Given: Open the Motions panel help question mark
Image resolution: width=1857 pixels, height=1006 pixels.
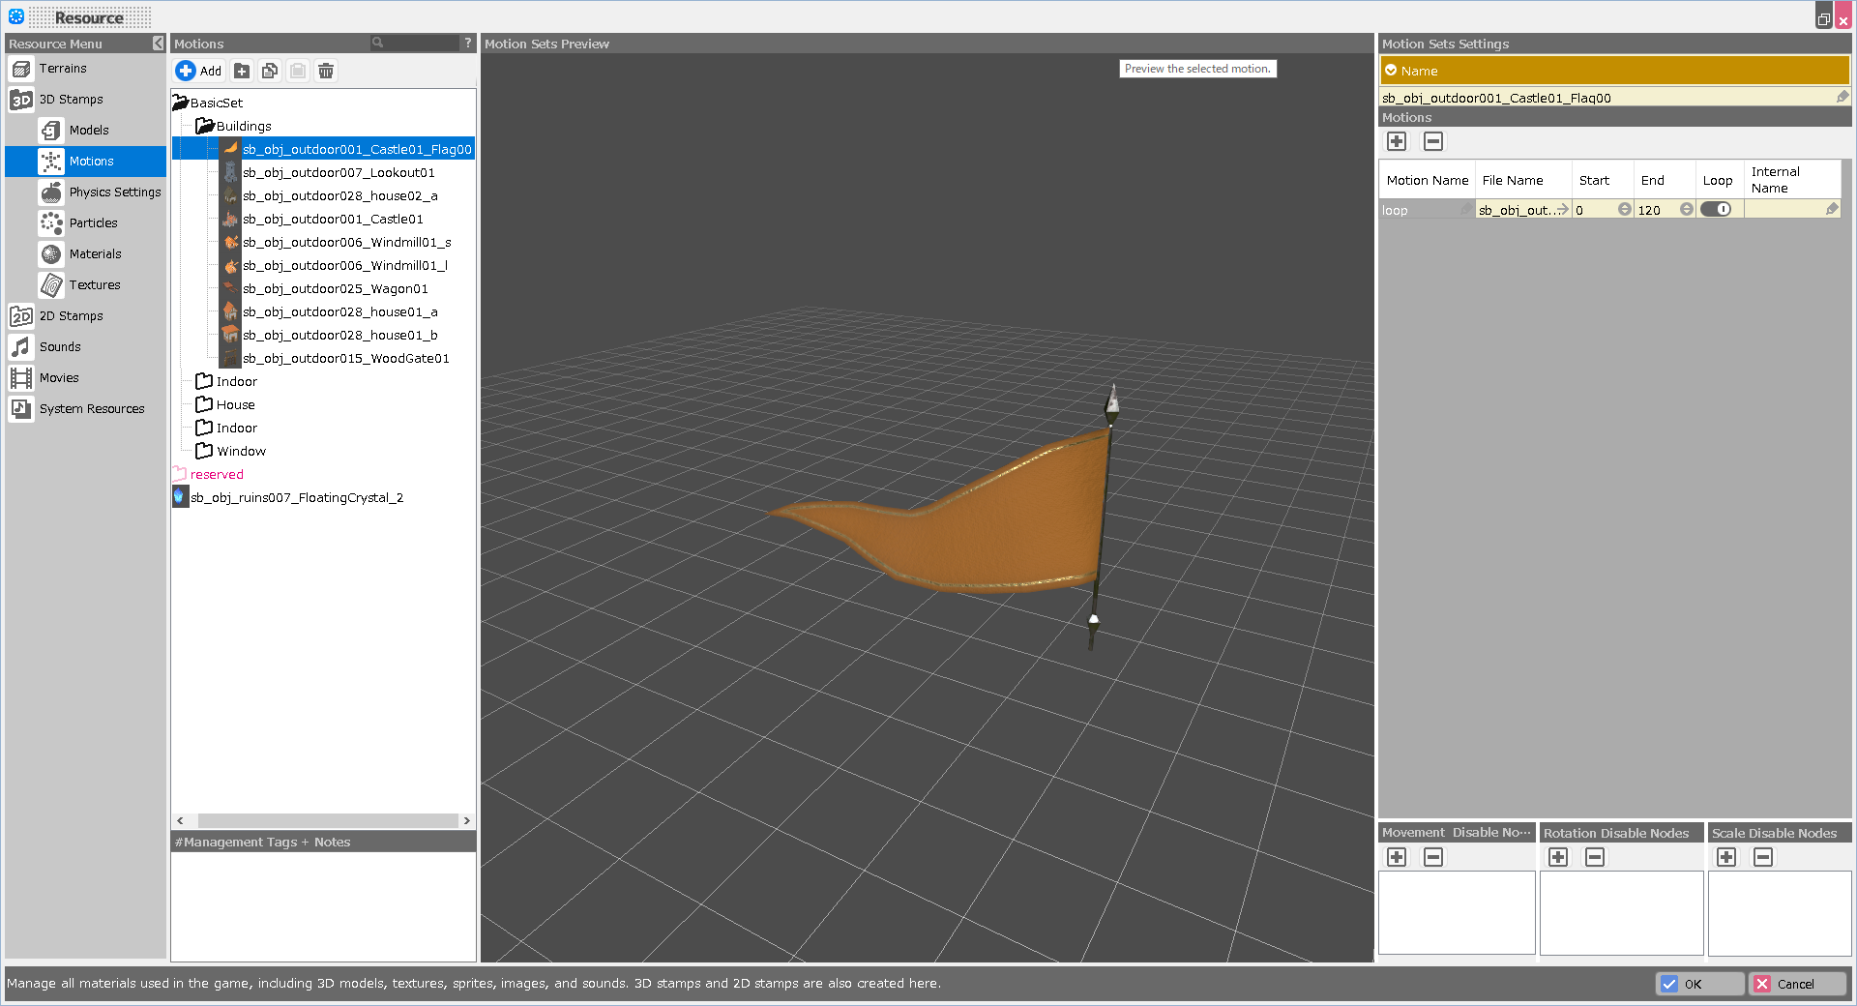Looking at the screenshot, I should [468, 44].
